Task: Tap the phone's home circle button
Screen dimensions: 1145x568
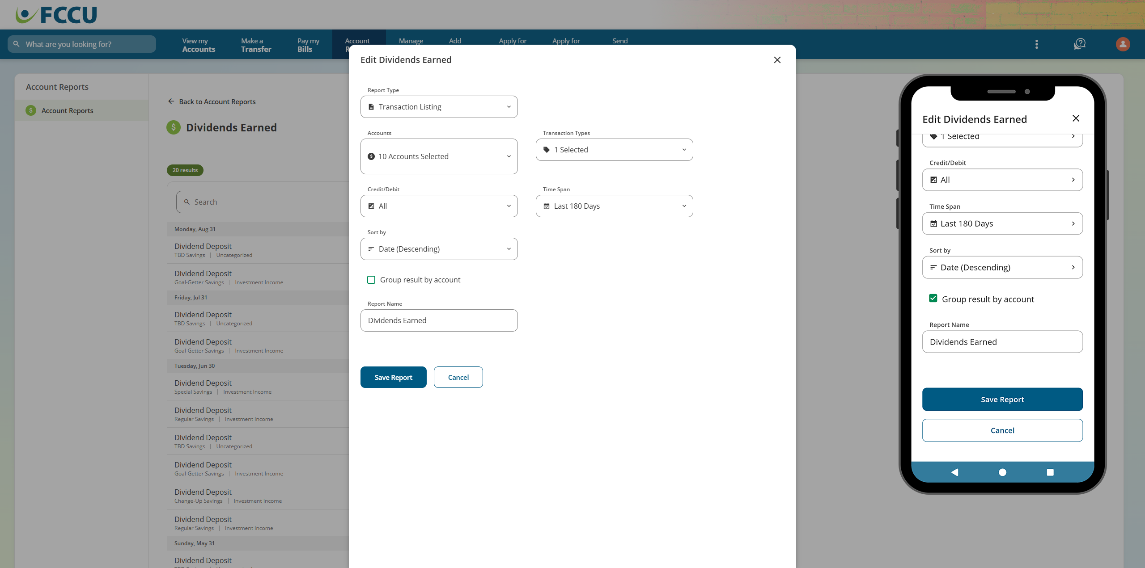Action: pos(1002,472)
